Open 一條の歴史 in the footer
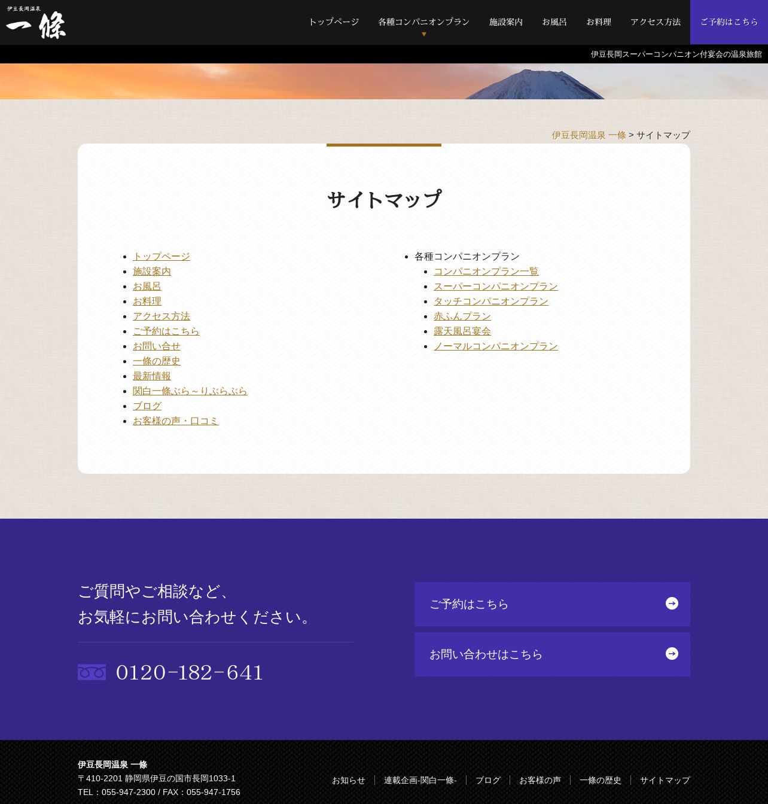The image size is (768, 804). [x=601, y=780]
